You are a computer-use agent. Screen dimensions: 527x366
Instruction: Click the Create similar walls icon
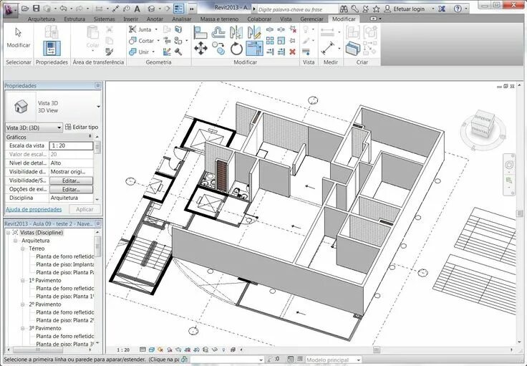(x=352, y=49)
